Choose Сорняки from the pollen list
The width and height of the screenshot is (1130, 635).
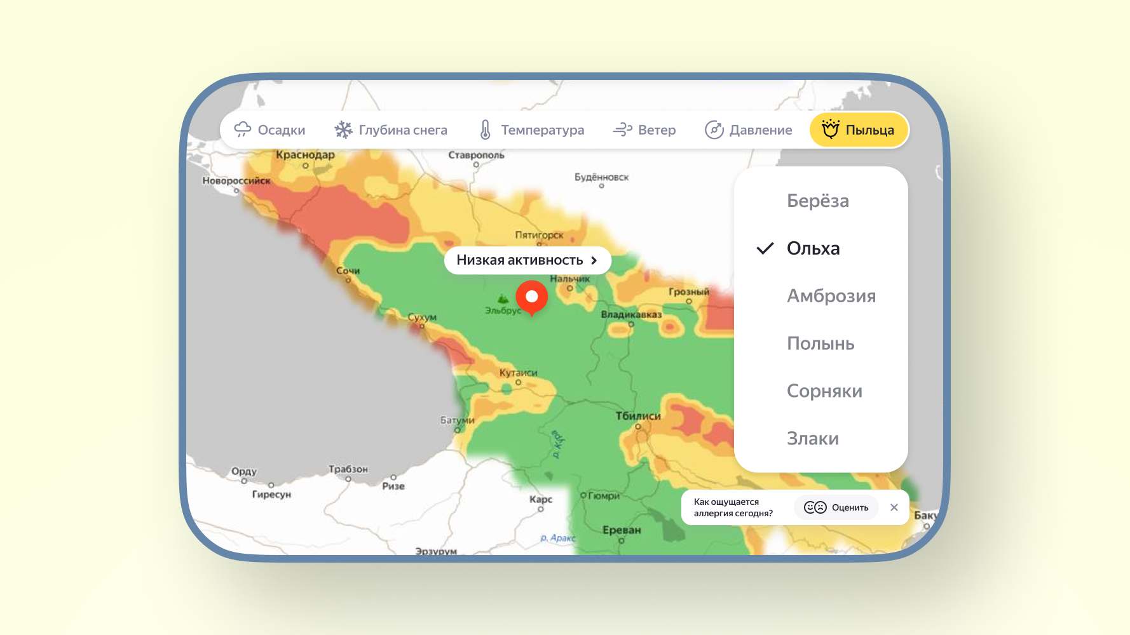[x=824, y=391]
